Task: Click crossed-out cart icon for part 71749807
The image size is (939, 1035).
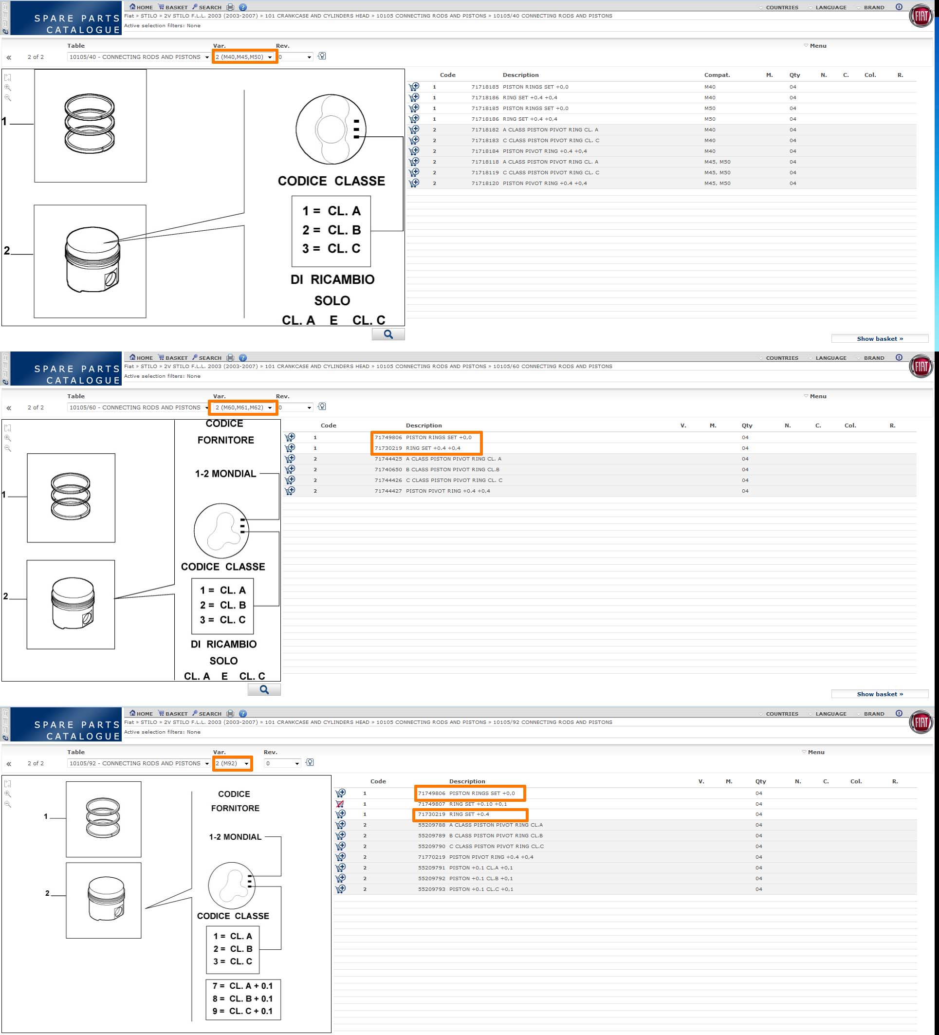Action: pyautogui.click(x=340, y=803)
